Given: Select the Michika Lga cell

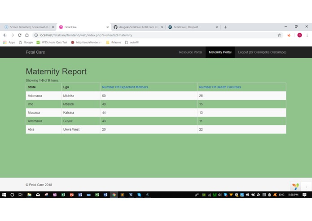Looking at the screenshot, I should pyautogui.click(x=81, y=96).
